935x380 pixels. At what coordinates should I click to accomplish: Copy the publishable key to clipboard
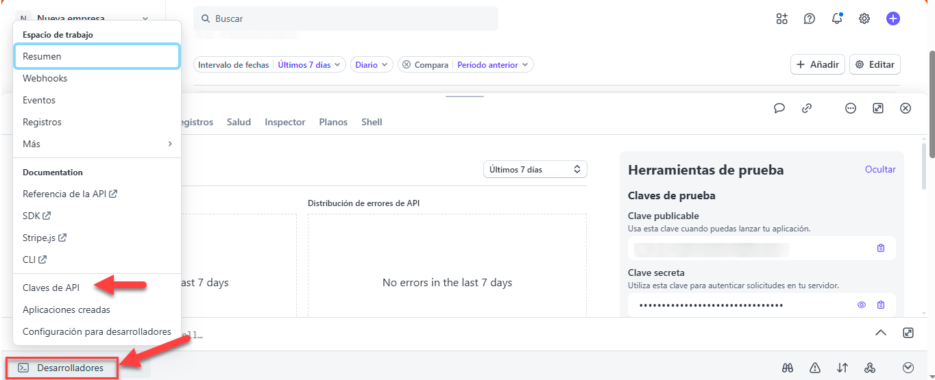[881, 248]
